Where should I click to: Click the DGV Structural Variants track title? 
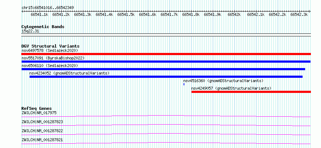(50, 46)
